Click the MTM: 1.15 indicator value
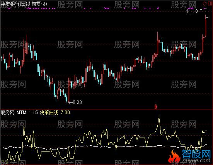 click(27, 112)
